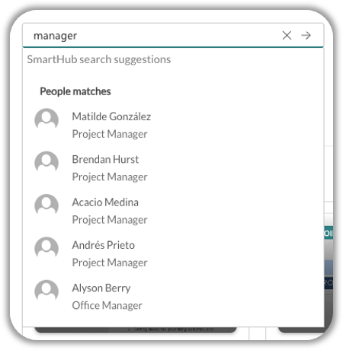Viewport: 343px width, 350px height.
Task: Open Matilde González's profile
Action: tap(111, 116)
